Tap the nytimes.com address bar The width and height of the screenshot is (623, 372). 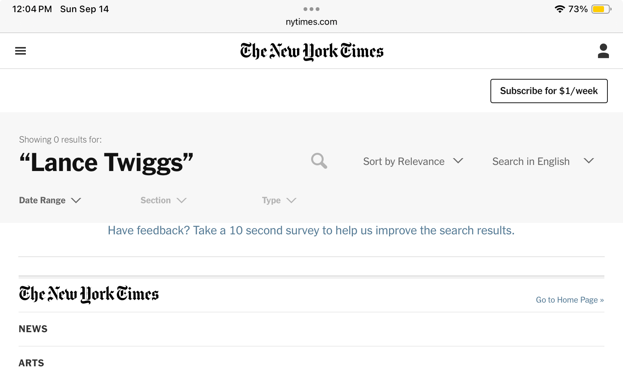coord(311,22)
